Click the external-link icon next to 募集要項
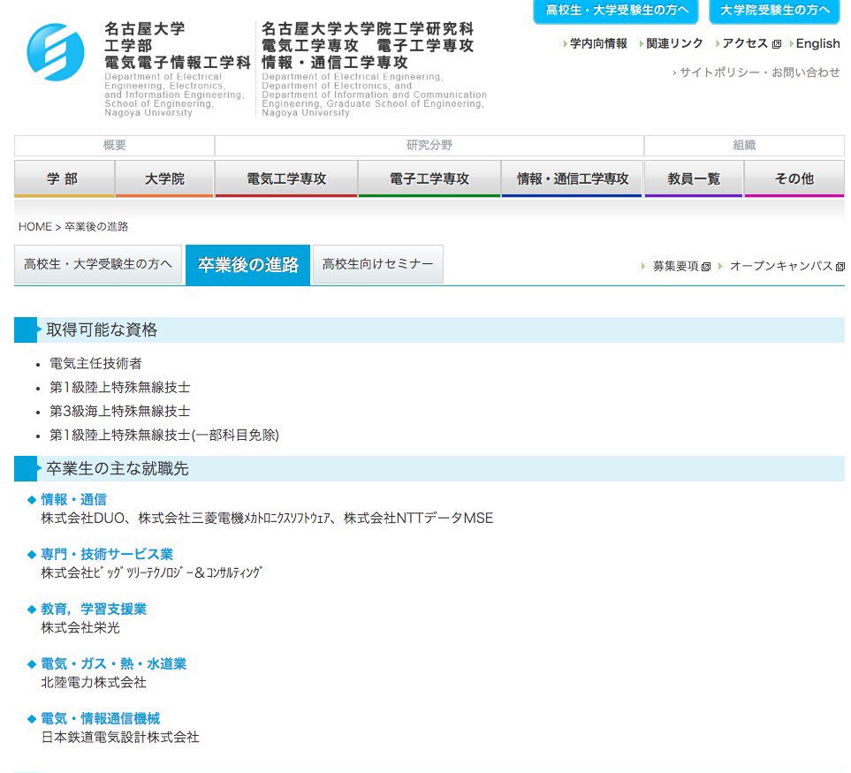Screen dimensions: 851x773 707,266
